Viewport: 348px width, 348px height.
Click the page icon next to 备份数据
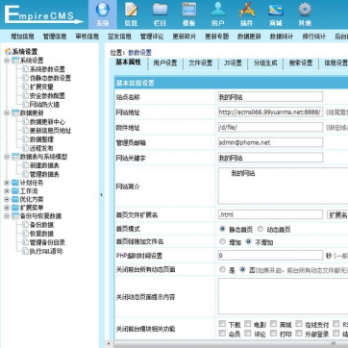[x=25, y=225]
